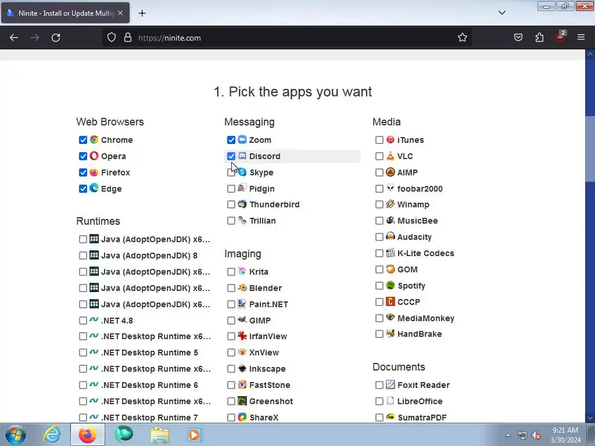Click the Skype label
Viewport: 595px width, 446px height.
[261, 172]
